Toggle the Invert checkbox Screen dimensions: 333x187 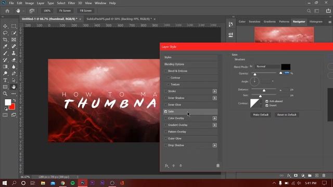pos(267,105)
